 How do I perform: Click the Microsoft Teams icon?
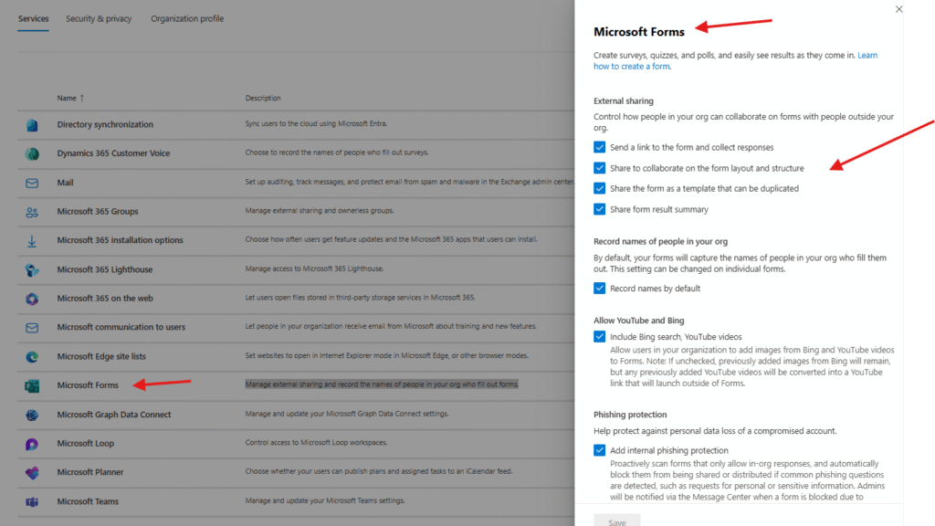(x=32, y=501)
